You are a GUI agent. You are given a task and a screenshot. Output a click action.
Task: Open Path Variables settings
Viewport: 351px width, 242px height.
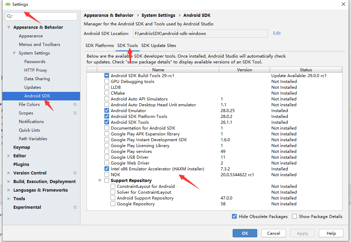(x=33, y=138)
